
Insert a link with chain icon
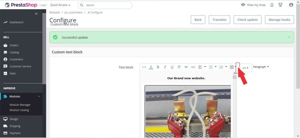point(193,67)
